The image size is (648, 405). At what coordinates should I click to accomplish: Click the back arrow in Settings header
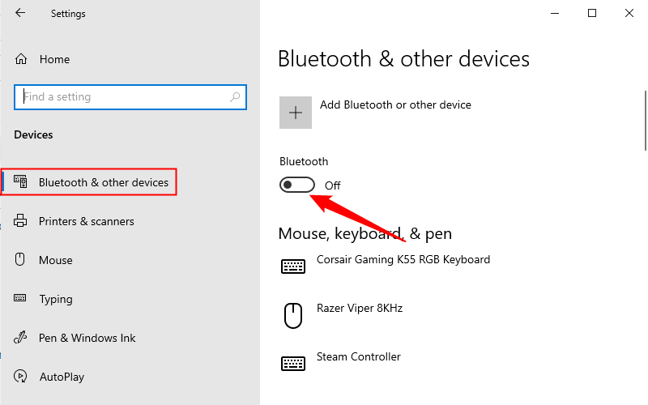pyautogui.click(x=20, y=13)
